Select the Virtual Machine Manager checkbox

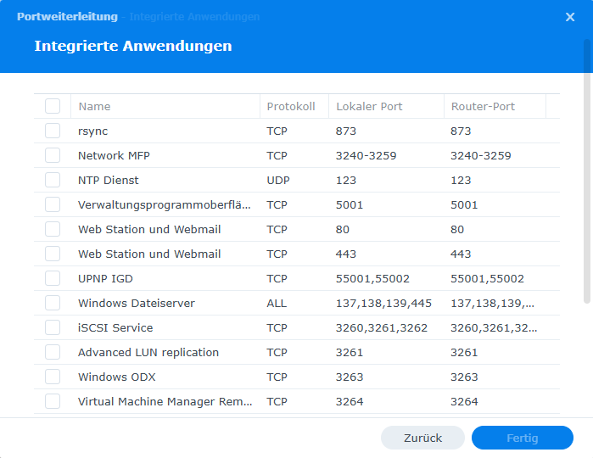click(x=53, y=401)
